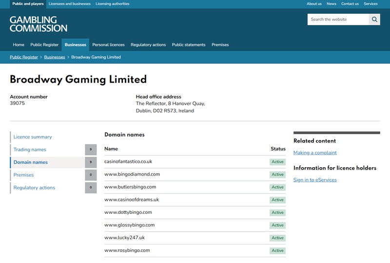The image size is (390, 263).
Task: Open Public statements navigation item
Action: (189, 45)
